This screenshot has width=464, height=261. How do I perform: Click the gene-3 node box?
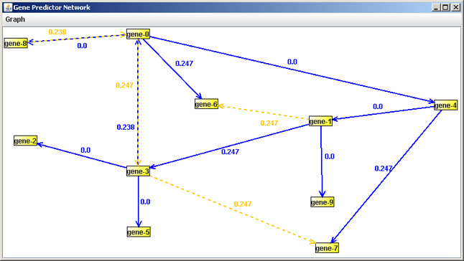pos(138,171)
